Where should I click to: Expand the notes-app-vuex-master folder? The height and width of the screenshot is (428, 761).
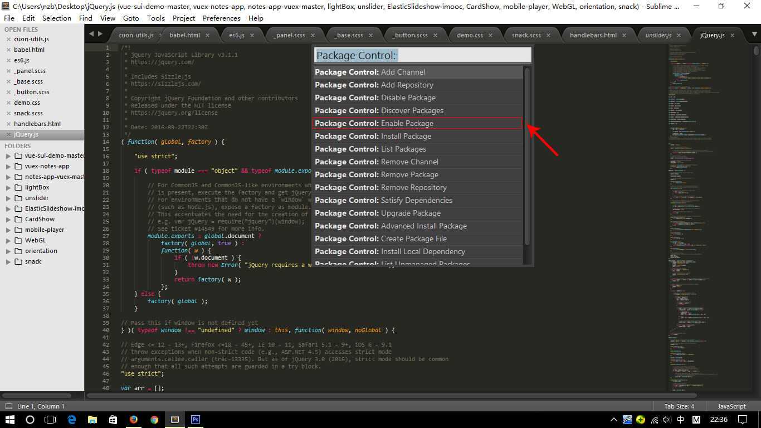[8, 177]
